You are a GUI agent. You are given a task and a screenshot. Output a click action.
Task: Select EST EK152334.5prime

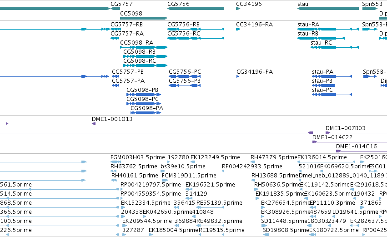tap(146, 203)
